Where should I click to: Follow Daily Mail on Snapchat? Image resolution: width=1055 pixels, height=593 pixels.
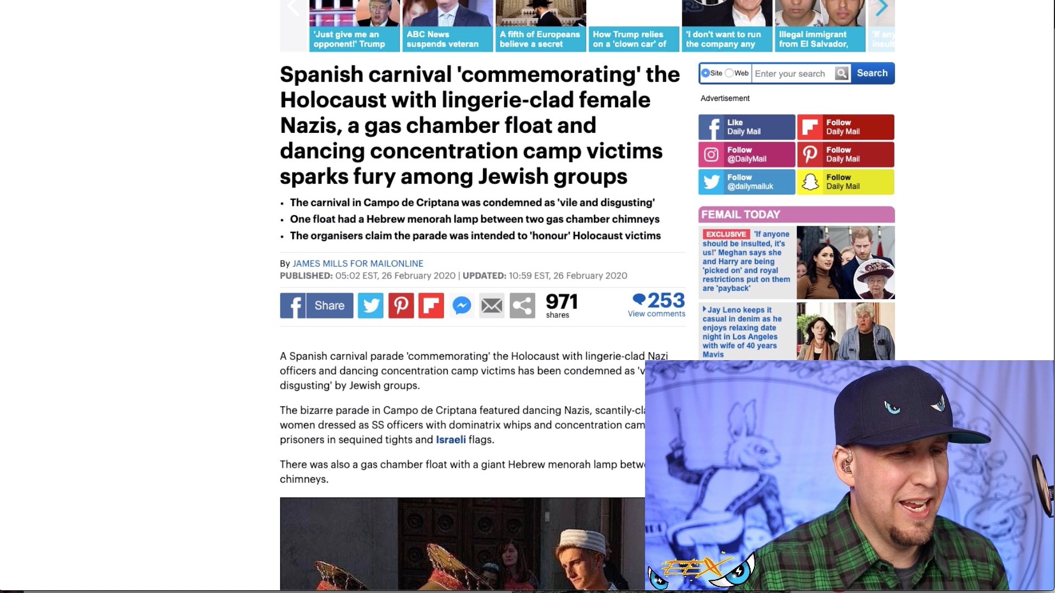click(x=846, y=182)
